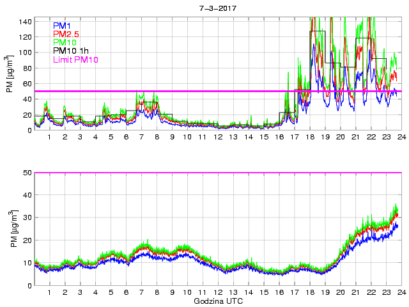Image resolution: width=409 pixels, height=307 pixels.
Task: Click the 100 tick on top y-axis
Action: pyautogui.click(x=24, y=52)
